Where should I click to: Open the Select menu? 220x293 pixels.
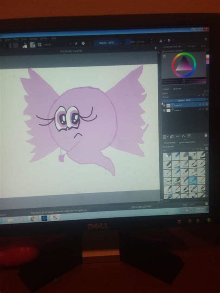coord(8,40)
